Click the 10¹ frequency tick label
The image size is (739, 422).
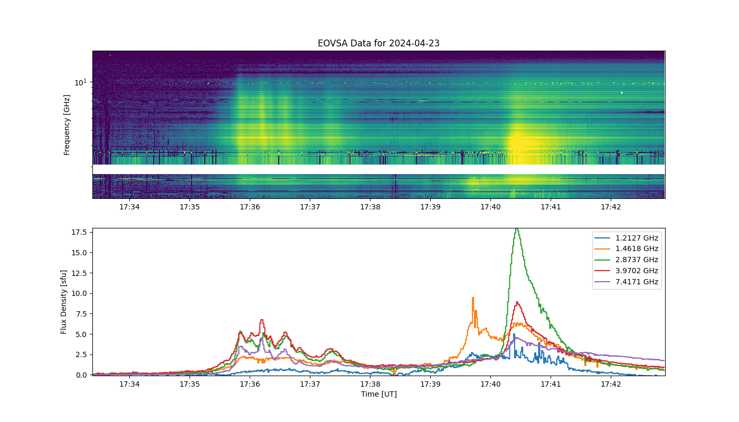pos(80,82)
